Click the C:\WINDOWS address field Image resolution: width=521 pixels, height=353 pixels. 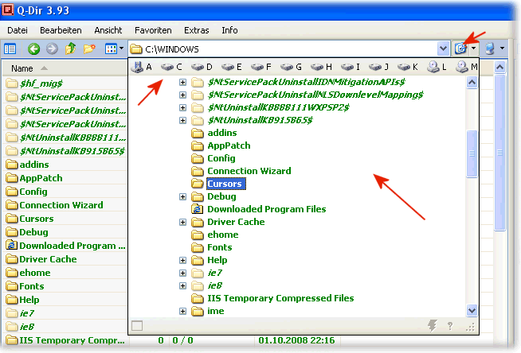(283, 49)
